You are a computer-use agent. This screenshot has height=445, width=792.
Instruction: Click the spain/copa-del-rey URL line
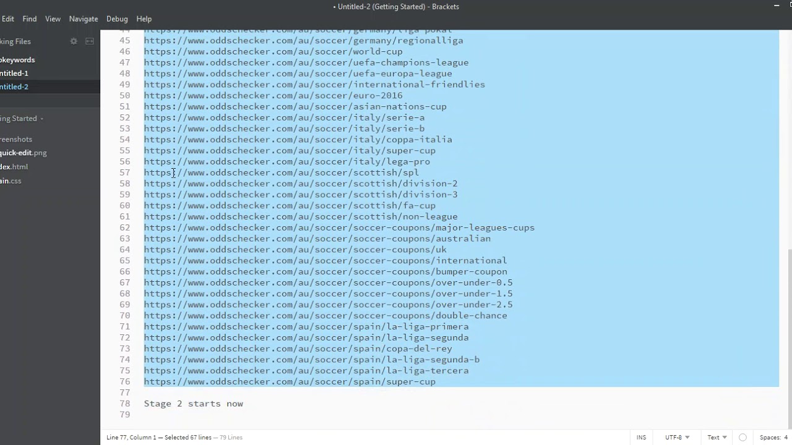click(298, 349)
